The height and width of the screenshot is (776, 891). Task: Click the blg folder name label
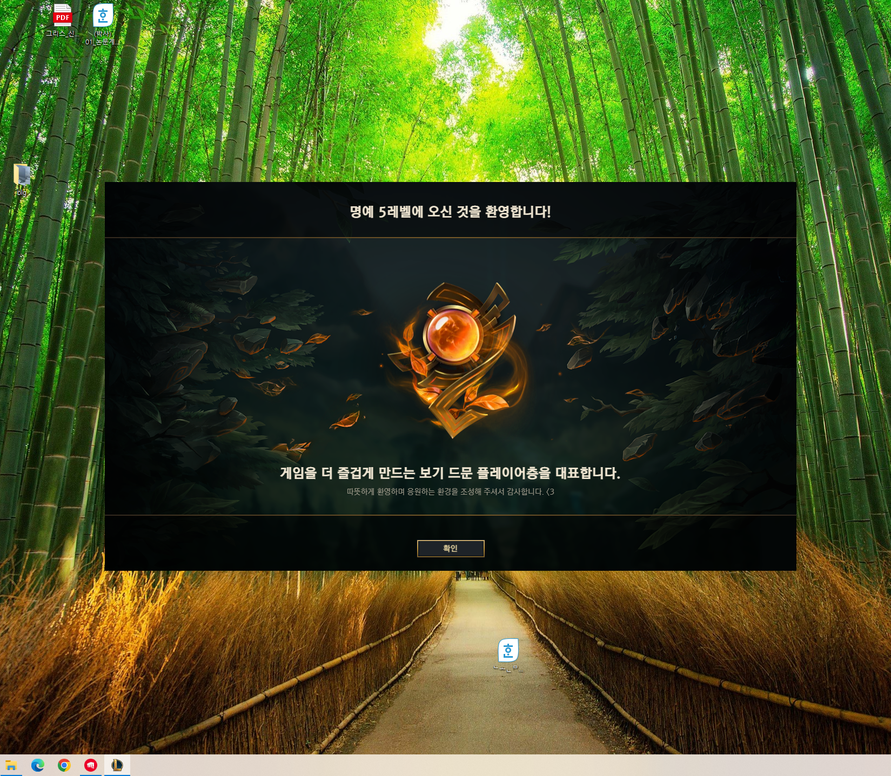[x=22, y=192]
